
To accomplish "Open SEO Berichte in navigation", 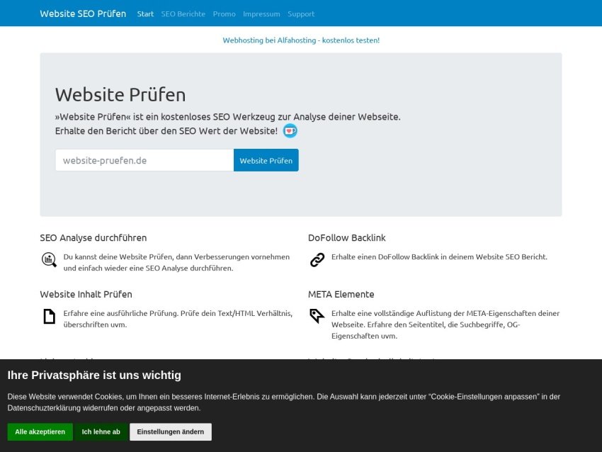I will 183,13.
